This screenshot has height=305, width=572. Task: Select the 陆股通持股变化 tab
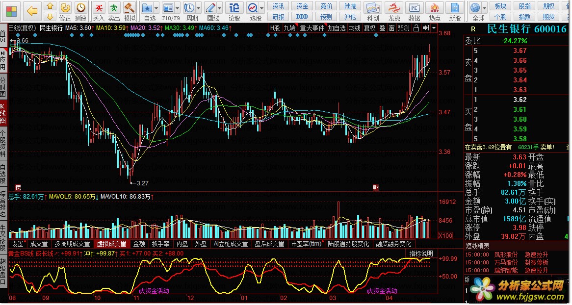click(348, 244)
